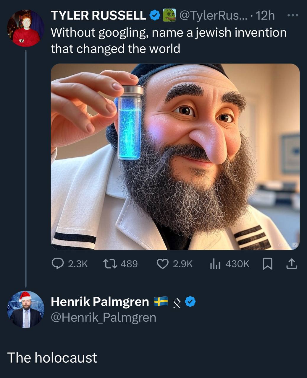The image size is (307, 378).
Task: Open Tyler Russell's profile avatar
Action: [25, 29]
